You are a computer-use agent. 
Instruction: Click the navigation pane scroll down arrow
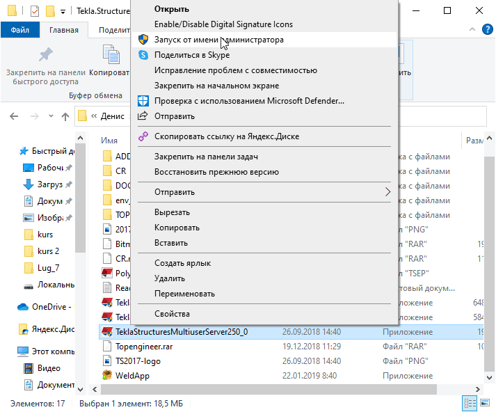(80, 390)
